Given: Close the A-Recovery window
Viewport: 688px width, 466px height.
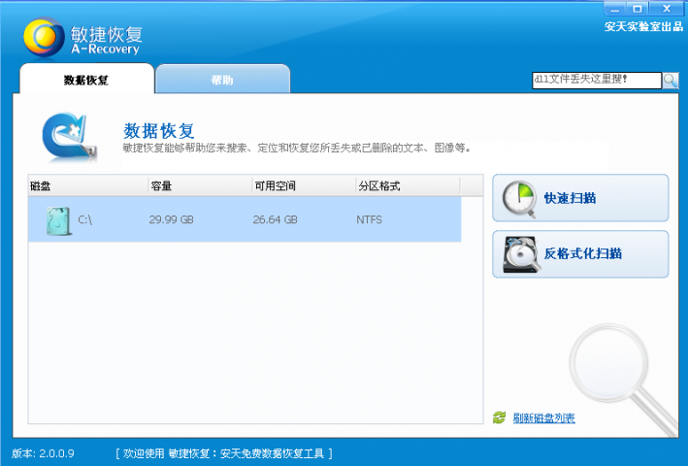Looking at the screenshot, I should [x=667, y=9].
